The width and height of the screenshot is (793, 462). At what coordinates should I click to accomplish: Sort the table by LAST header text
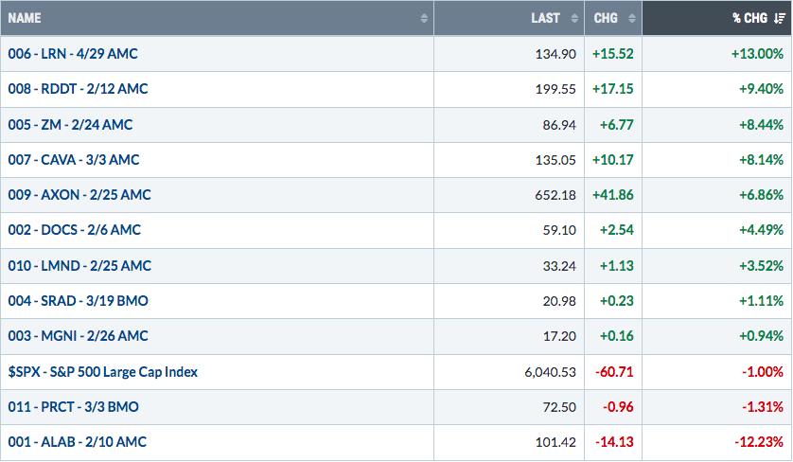point(545,18)
